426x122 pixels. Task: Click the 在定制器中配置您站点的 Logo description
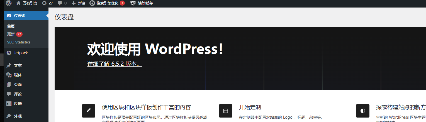click(281, 118)
